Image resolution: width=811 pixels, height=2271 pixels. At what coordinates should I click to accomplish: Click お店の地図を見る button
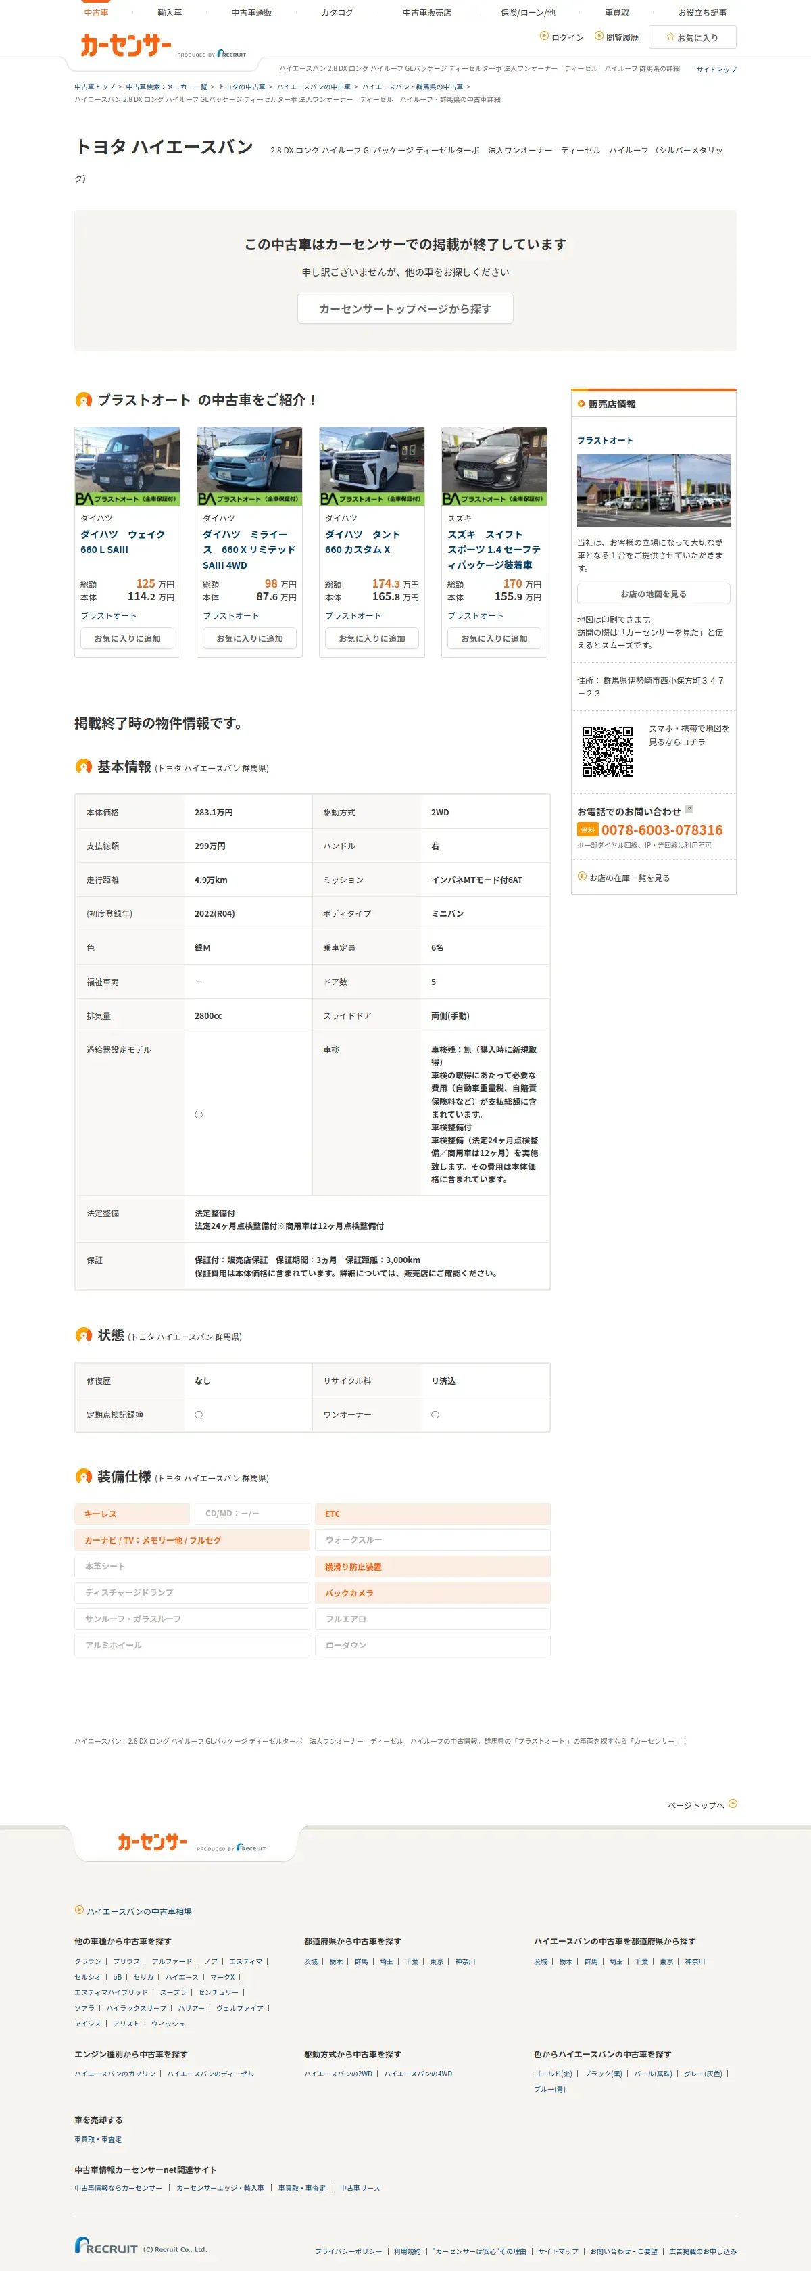point(654,594)
